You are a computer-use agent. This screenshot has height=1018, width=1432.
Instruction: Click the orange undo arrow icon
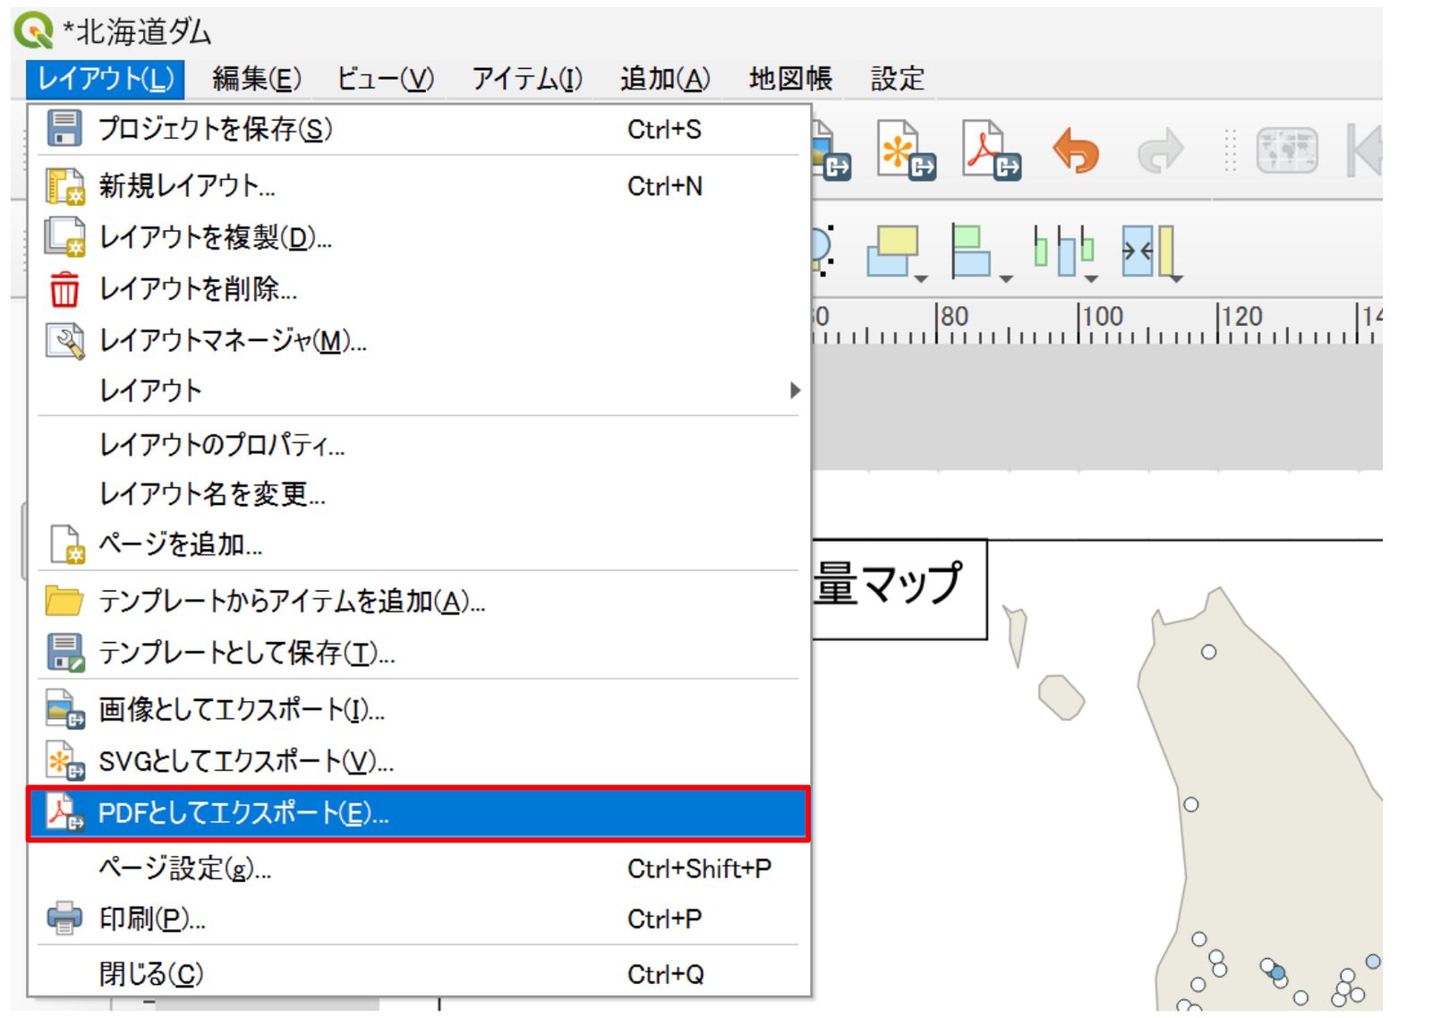1075,150
